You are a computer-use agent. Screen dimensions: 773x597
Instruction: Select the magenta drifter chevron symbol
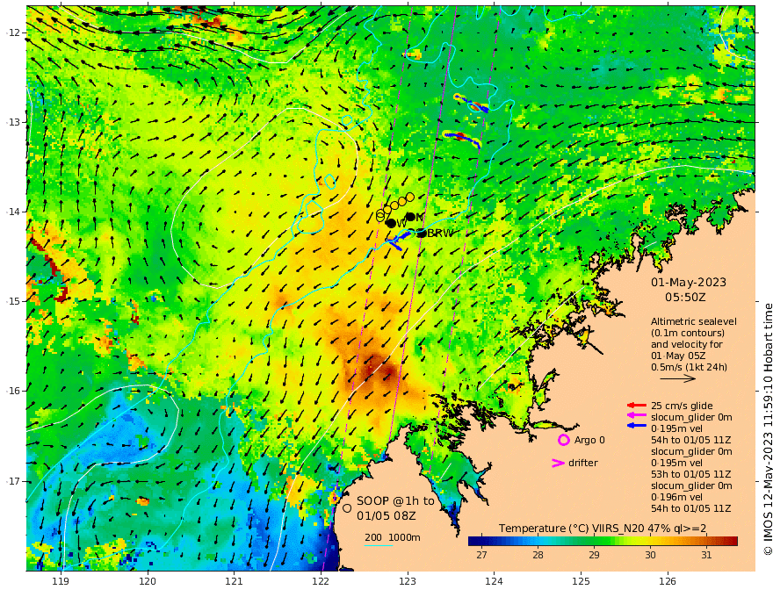[558, 463]
